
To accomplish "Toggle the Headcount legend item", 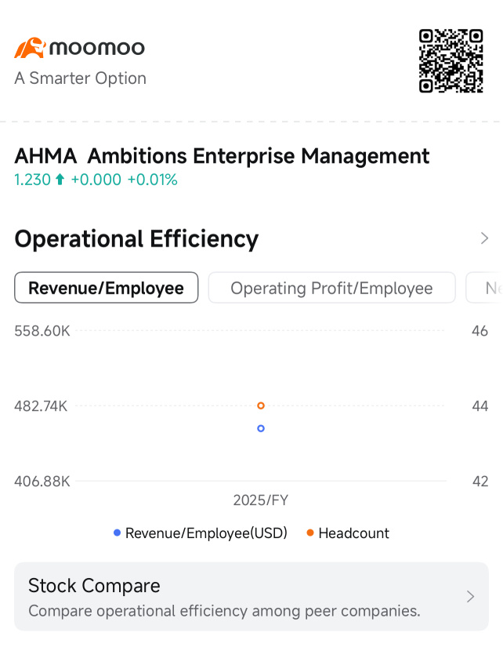I will [x=348, y=533].
